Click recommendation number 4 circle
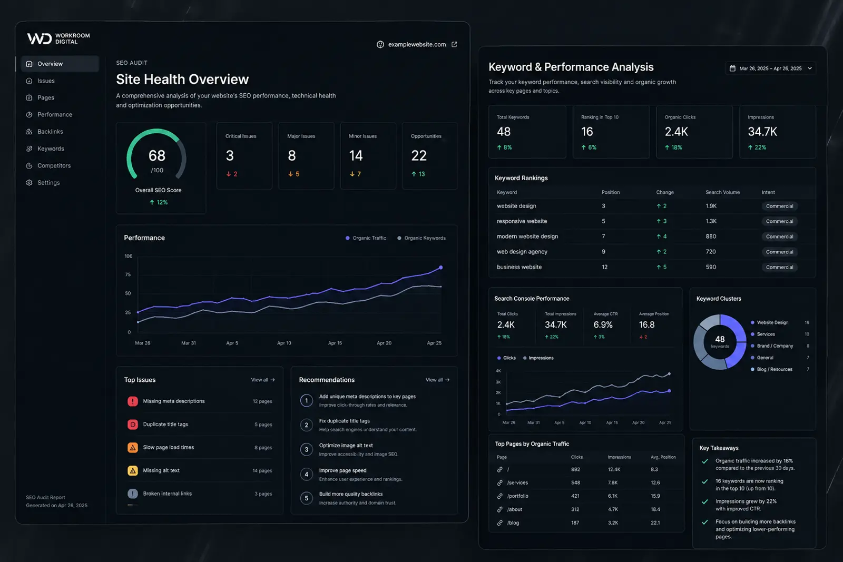 (307, 475)
